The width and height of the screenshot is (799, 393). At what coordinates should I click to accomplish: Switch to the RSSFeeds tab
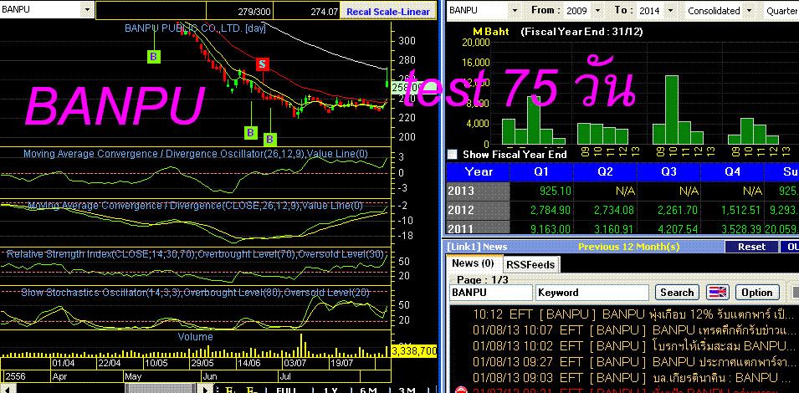(x=530, y=264)
